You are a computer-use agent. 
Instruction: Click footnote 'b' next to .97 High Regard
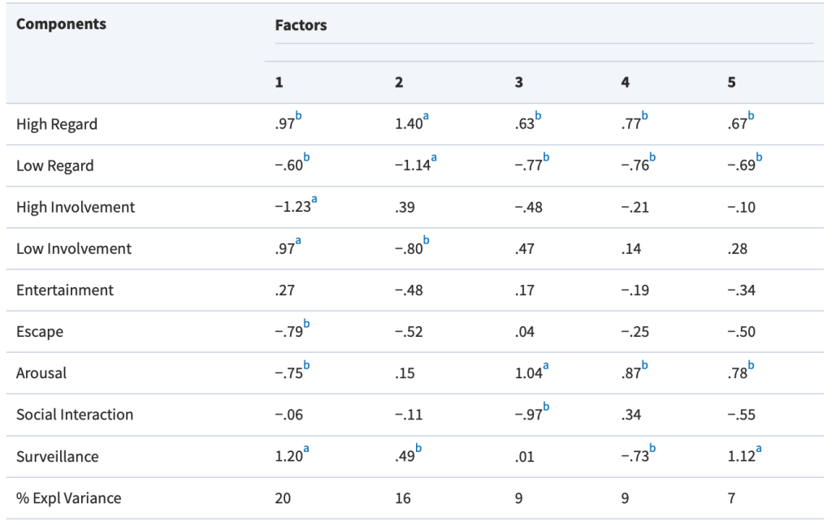point(298,118)
